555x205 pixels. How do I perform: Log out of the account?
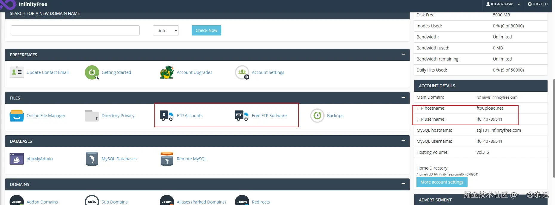point(538,4)
